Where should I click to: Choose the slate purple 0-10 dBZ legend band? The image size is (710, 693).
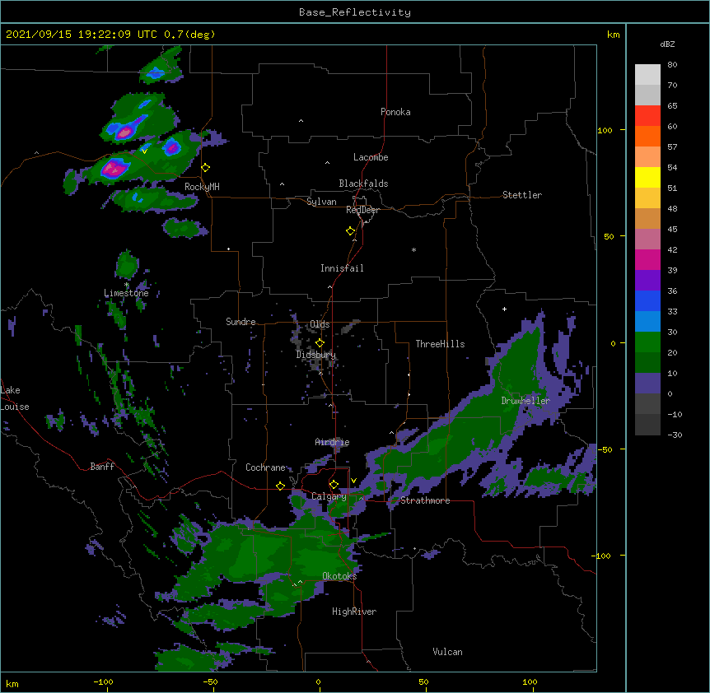[647, 384]
